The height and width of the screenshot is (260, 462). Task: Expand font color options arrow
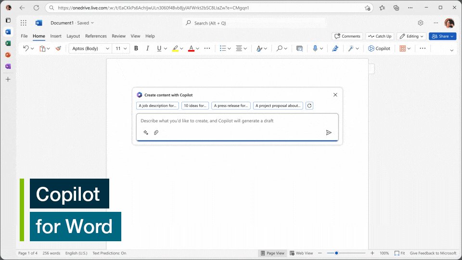[x=197, y=48]
